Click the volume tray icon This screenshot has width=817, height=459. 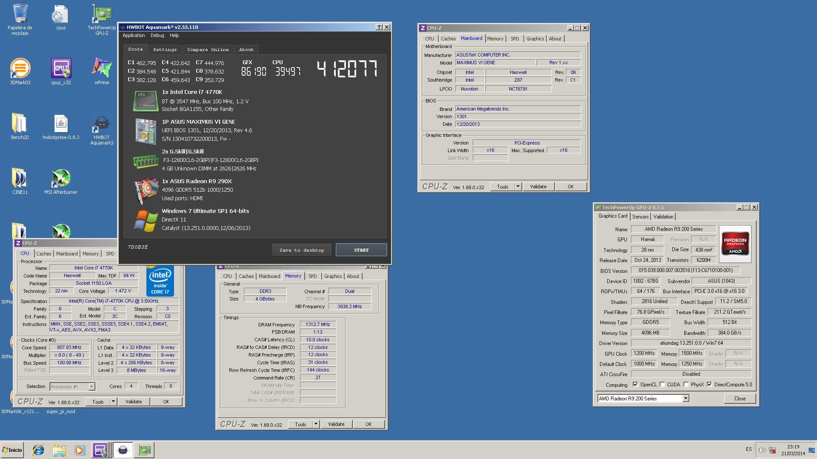pos(762,450)
